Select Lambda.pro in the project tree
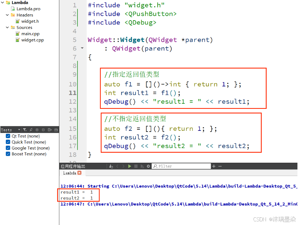The width and height of the screenshot is (300, 225). point(28,9)
